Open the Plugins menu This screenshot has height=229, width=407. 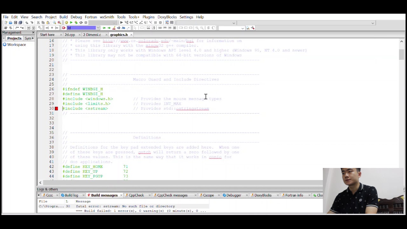[x=148, y=17]
